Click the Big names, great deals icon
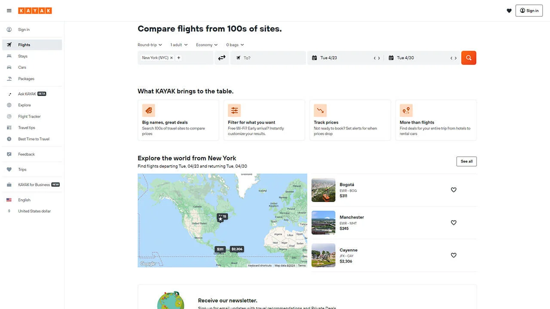Image resolution: width=550 pixels, height=309 pixels. (149, 111)
